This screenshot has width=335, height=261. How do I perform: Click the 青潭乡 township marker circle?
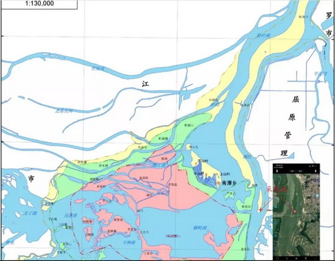(218, 183)
